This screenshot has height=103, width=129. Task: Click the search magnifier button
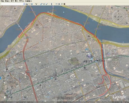(x=27, y=4)
